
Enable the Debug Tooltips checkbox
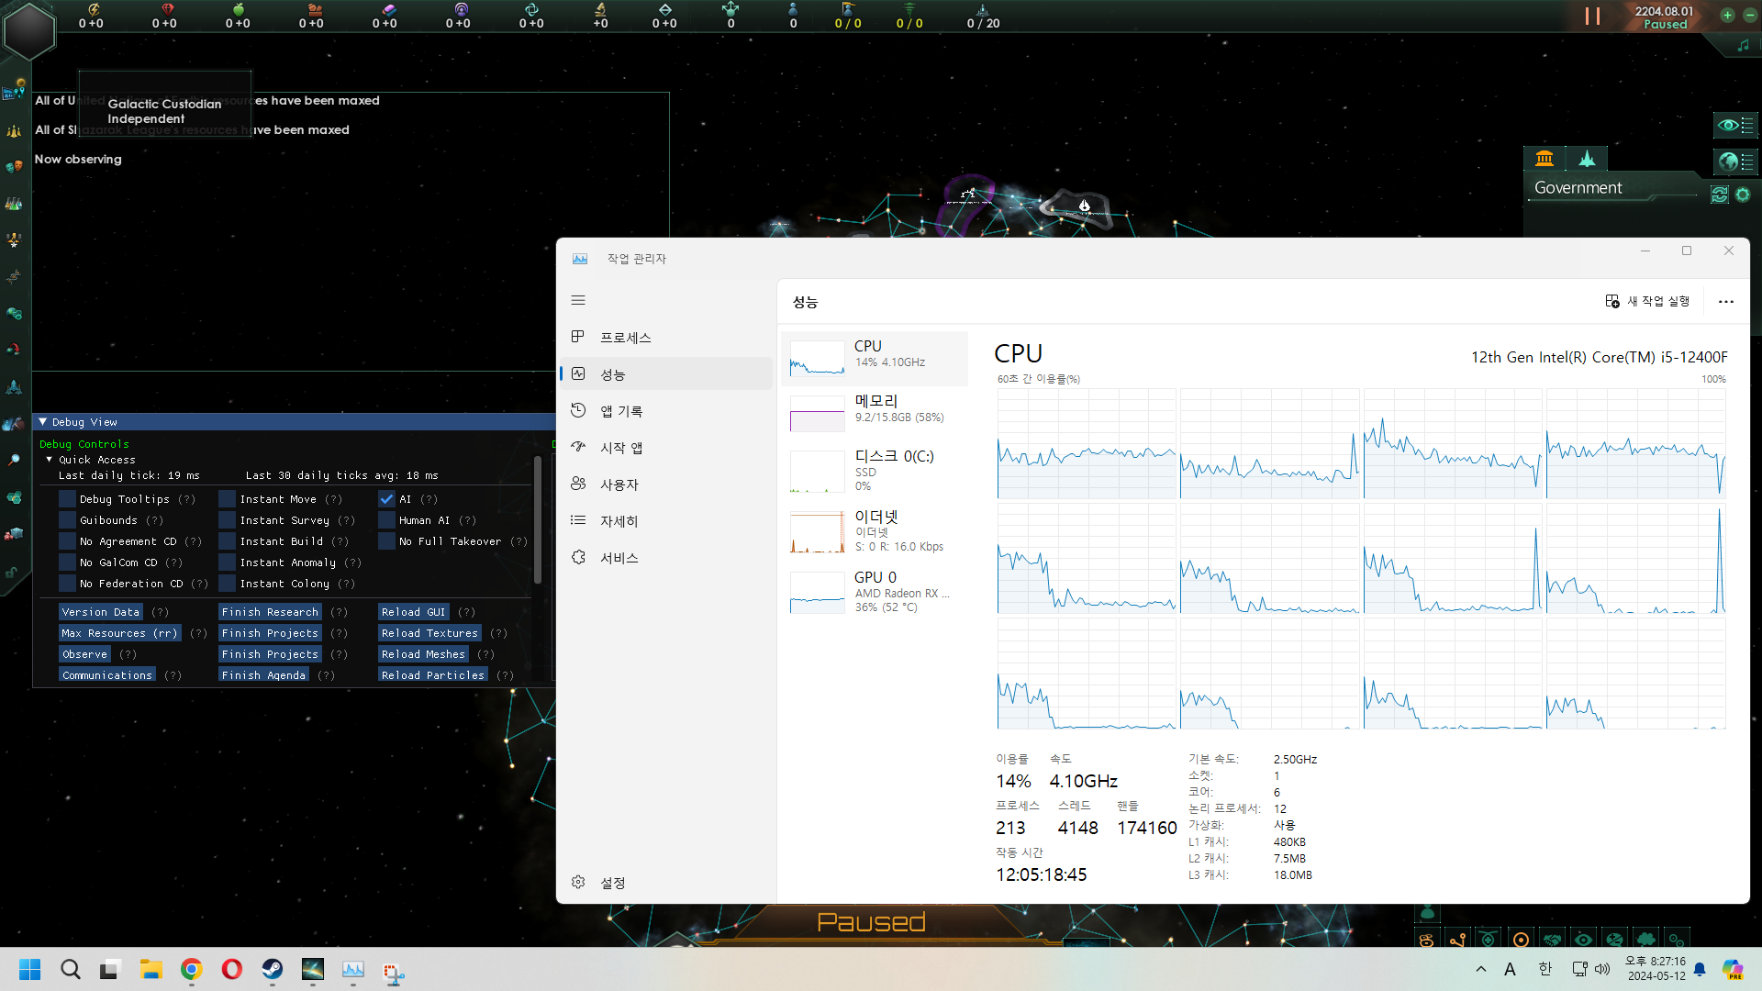point(67,499)
